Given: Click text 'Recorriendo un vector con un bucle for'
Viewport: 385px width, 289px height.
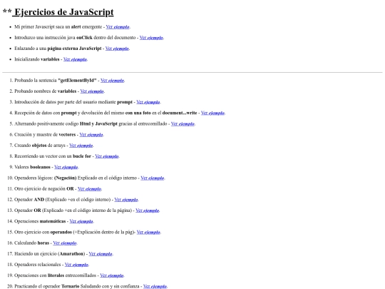Looking at the screenshot, I should [53, 156].
